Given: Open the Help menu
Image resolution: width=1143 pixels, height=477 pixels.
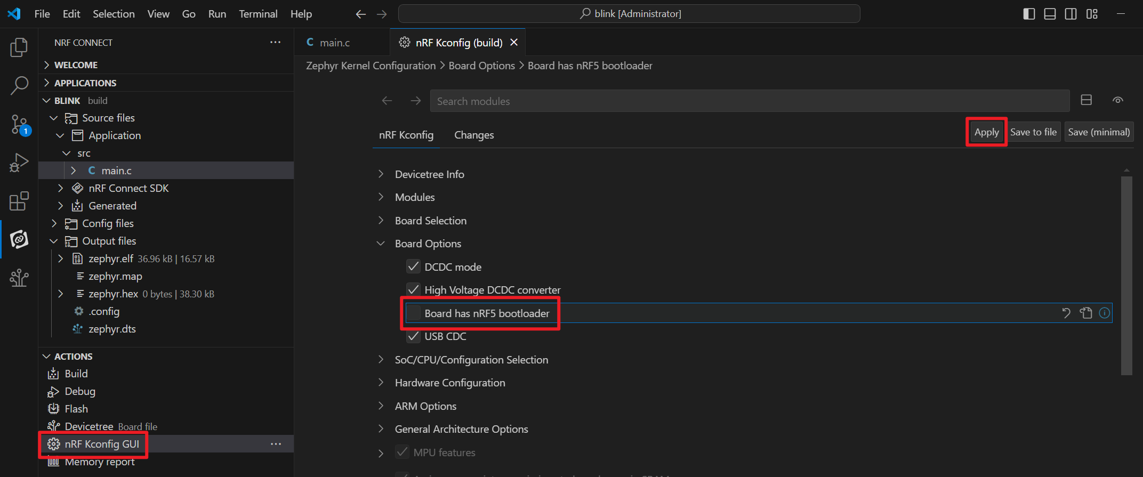Looking at the screenshot, I should 301,14.
